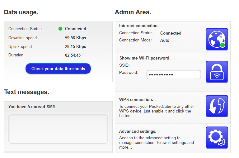
Task: Select the Show me Wi-Fi password heading
Action: (145, 58)
